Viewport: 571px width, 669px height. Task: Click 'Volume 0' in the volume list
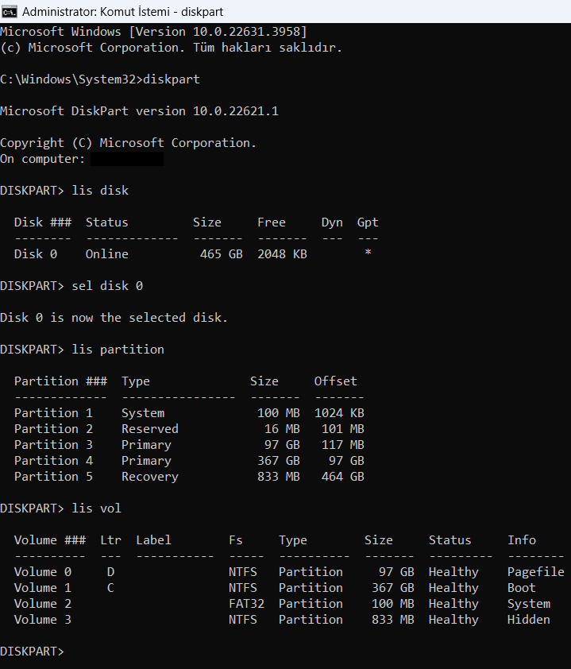(43, 572)
